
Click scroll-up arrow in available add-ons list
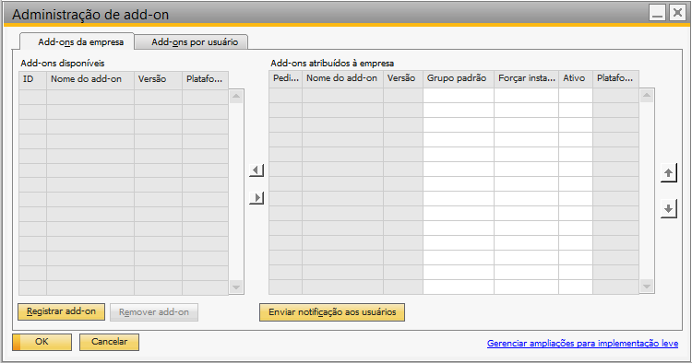(236, 96)
